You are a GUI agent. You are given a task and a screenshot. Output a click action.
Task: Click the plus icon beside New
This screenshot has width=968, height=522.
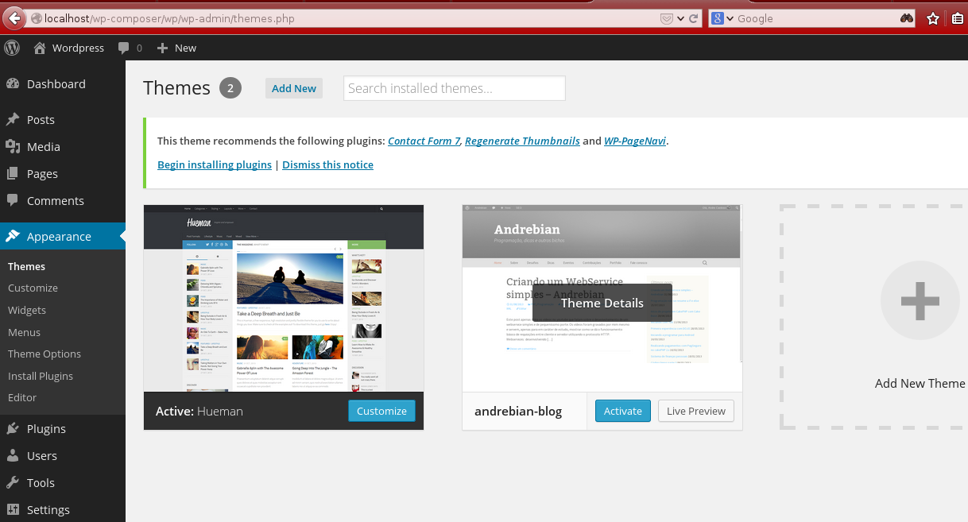[163, 48]
